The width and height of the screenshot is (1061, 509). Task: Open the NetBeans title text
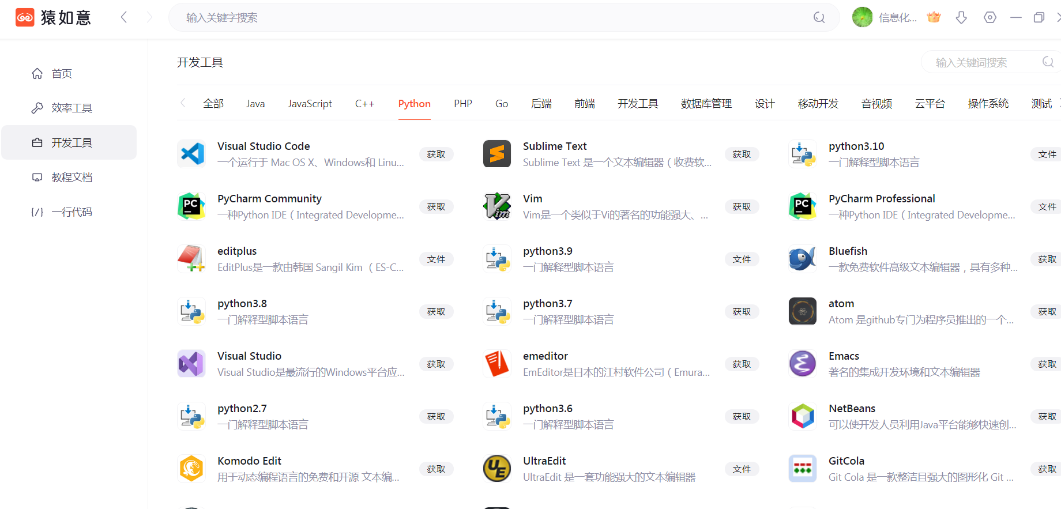point(852,409)
